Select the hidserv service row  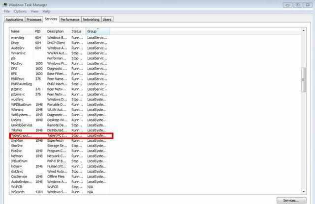60,166
